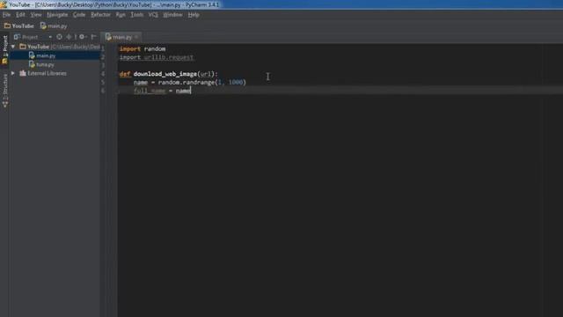Image resolution: width=563 pixels, height=317 pixels.
Task: Open the Project view dropdown
Action: coord(33,37)
